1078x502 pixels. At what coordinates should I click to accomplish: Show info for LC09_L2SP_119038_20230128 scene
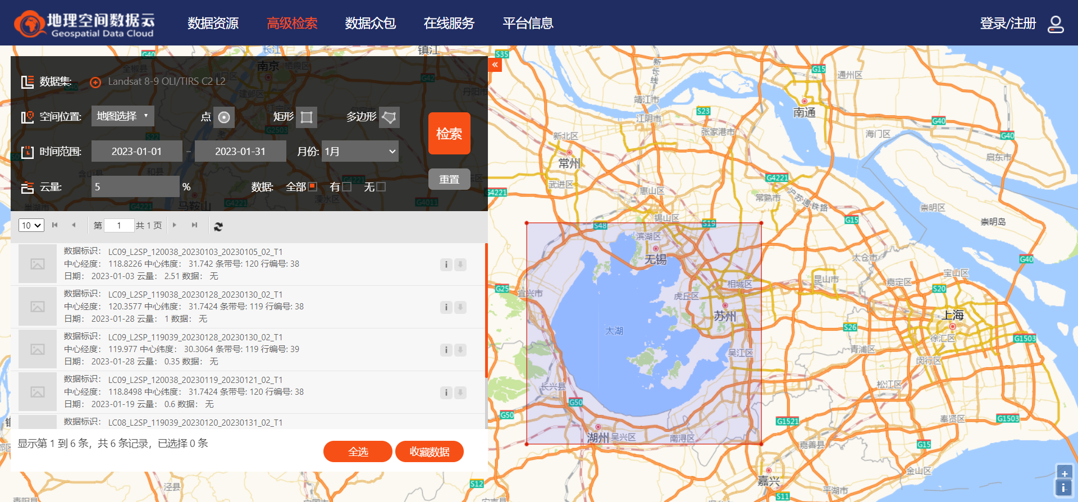pos(446,307)
